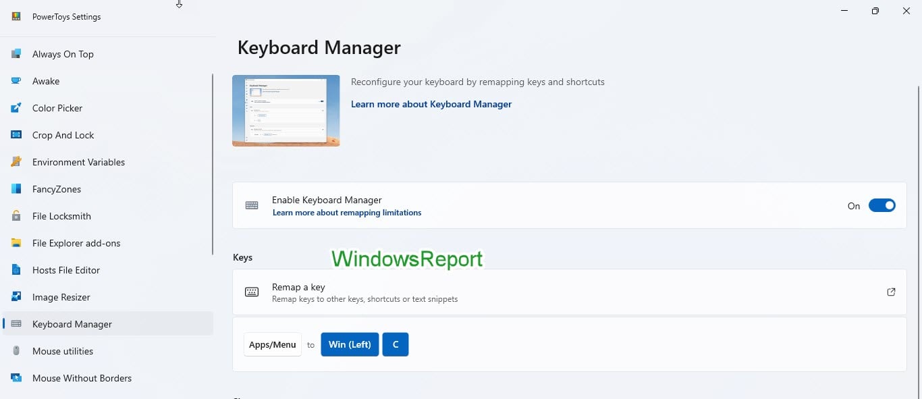Open Always On Top settings page
Viewport: 922px width, 399px height.
(x=108, y=54)
